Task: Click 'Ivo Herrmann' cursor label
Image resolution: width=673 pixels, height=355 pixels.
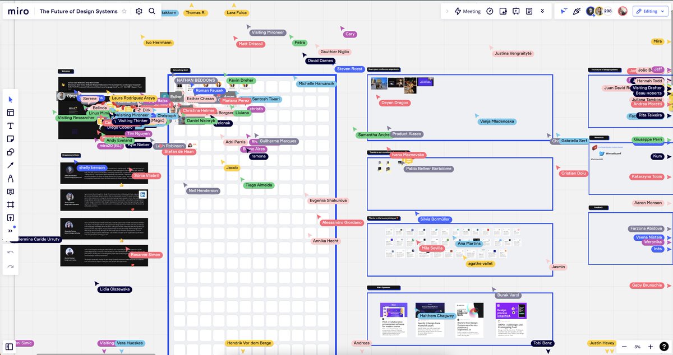Action: point(159,43)
